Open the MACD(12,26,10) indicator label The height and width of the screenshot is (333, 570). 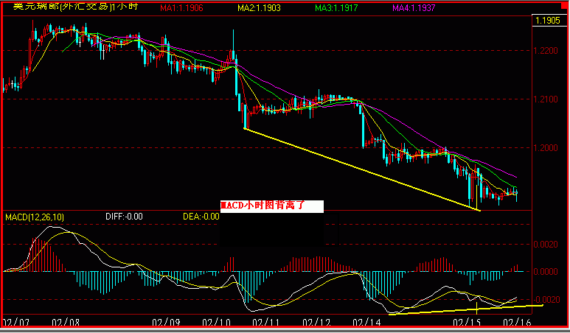pos(35,217)
